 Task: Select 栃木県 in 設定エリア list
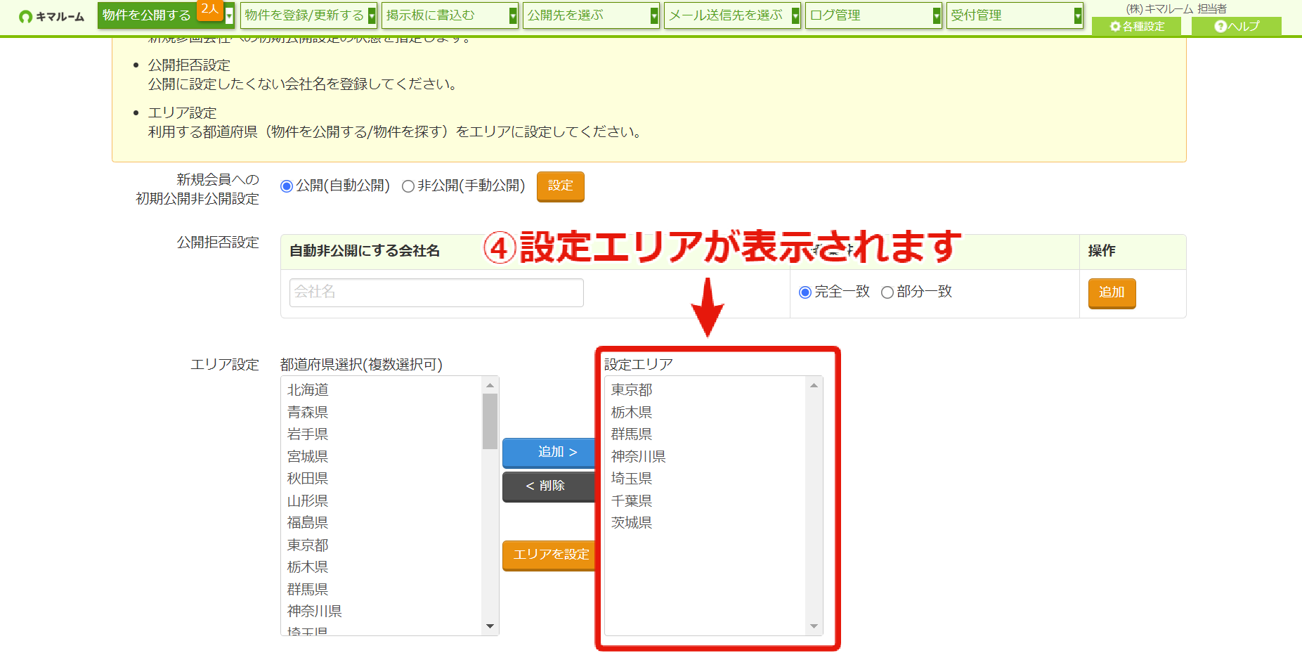[705, 413]
